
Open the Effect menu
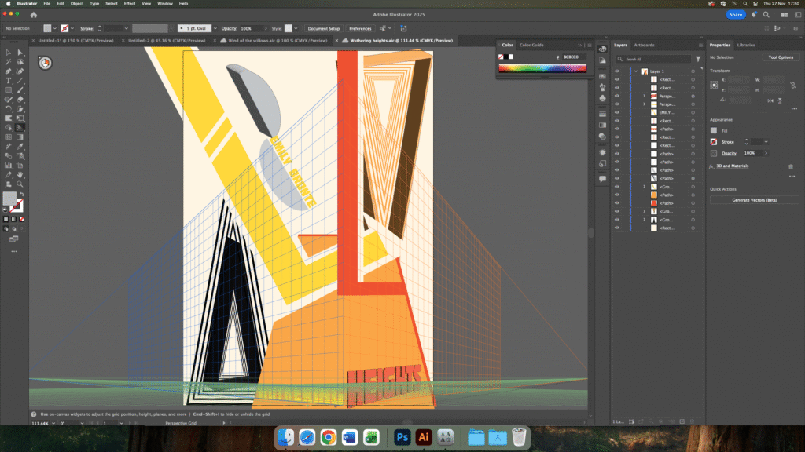pyautogui.click(x=130, y=3)
